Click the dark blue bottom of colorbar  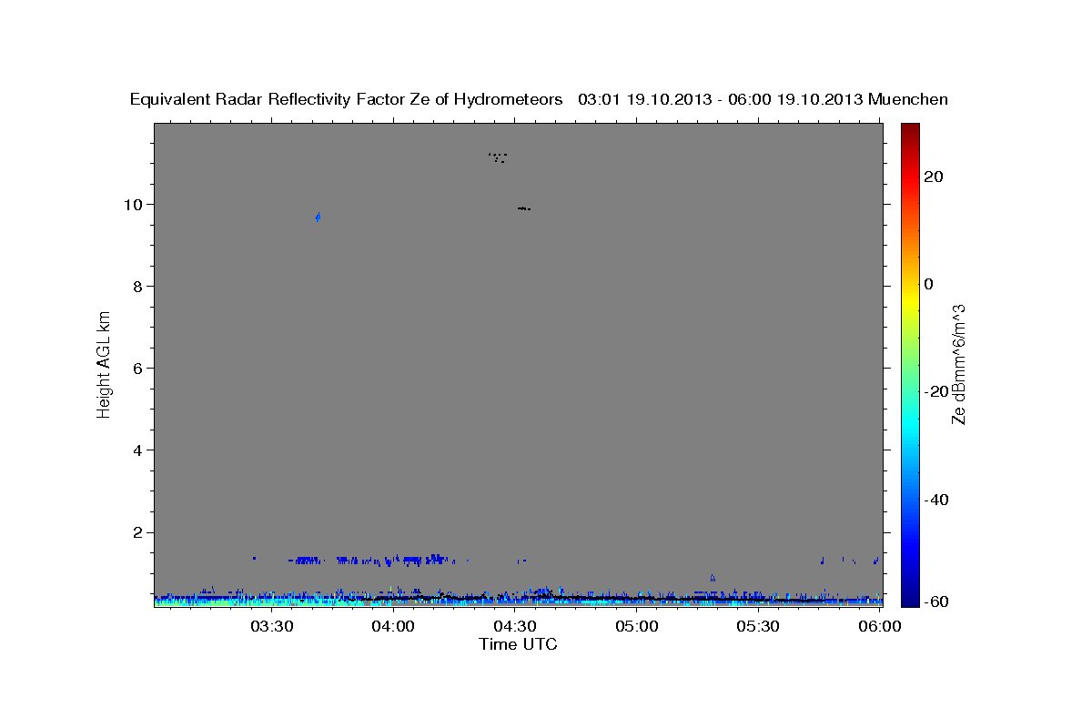coord(908,600)
